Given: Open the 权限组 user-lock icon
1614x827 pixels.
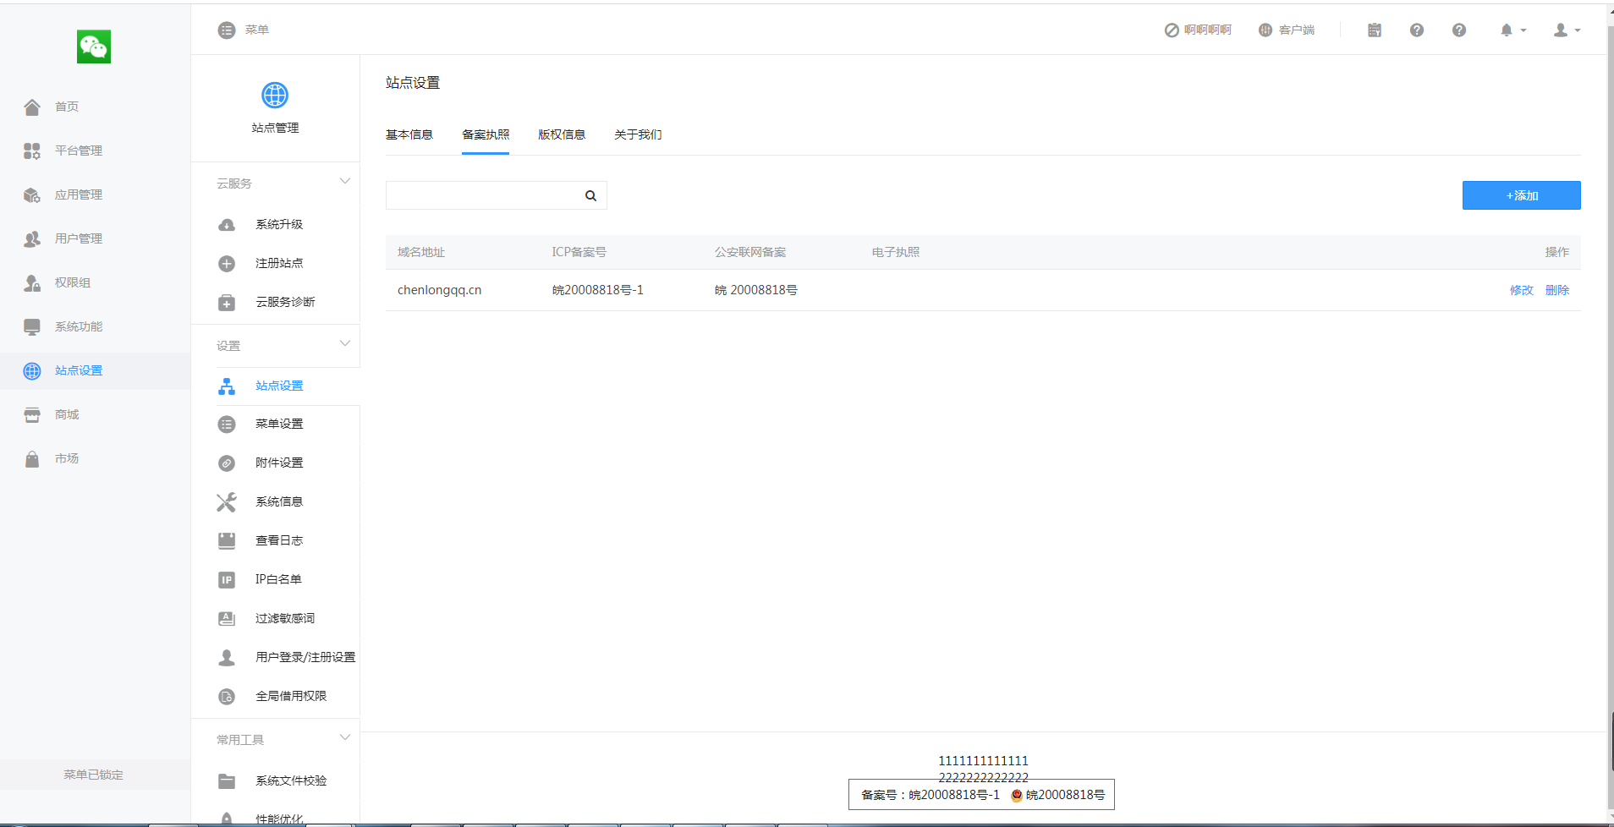Looking at the screenshot, I should [x=32, y=282].
